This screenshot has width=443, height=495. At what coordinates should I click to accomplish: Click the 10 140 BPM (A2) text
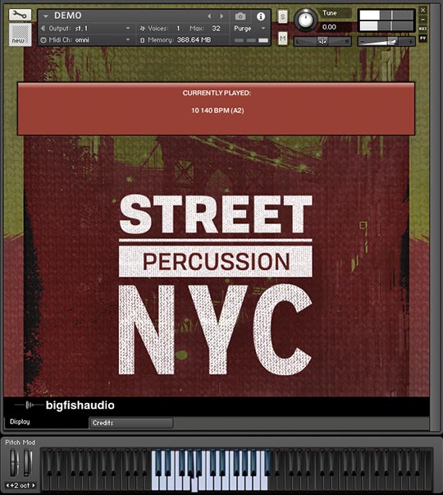coord(217,111)
